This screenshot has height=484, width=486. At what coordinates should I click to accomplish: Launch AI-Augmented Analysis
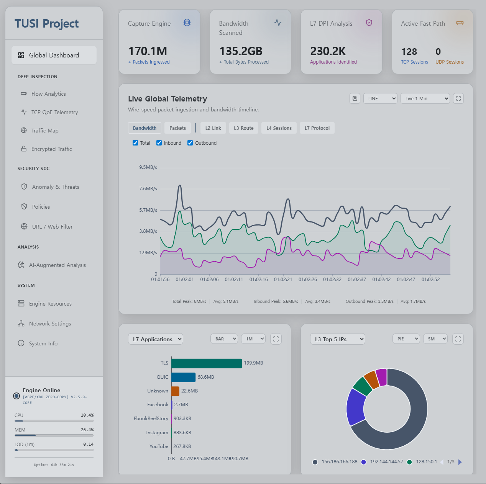pyautogui.click(x=57, y=265)
